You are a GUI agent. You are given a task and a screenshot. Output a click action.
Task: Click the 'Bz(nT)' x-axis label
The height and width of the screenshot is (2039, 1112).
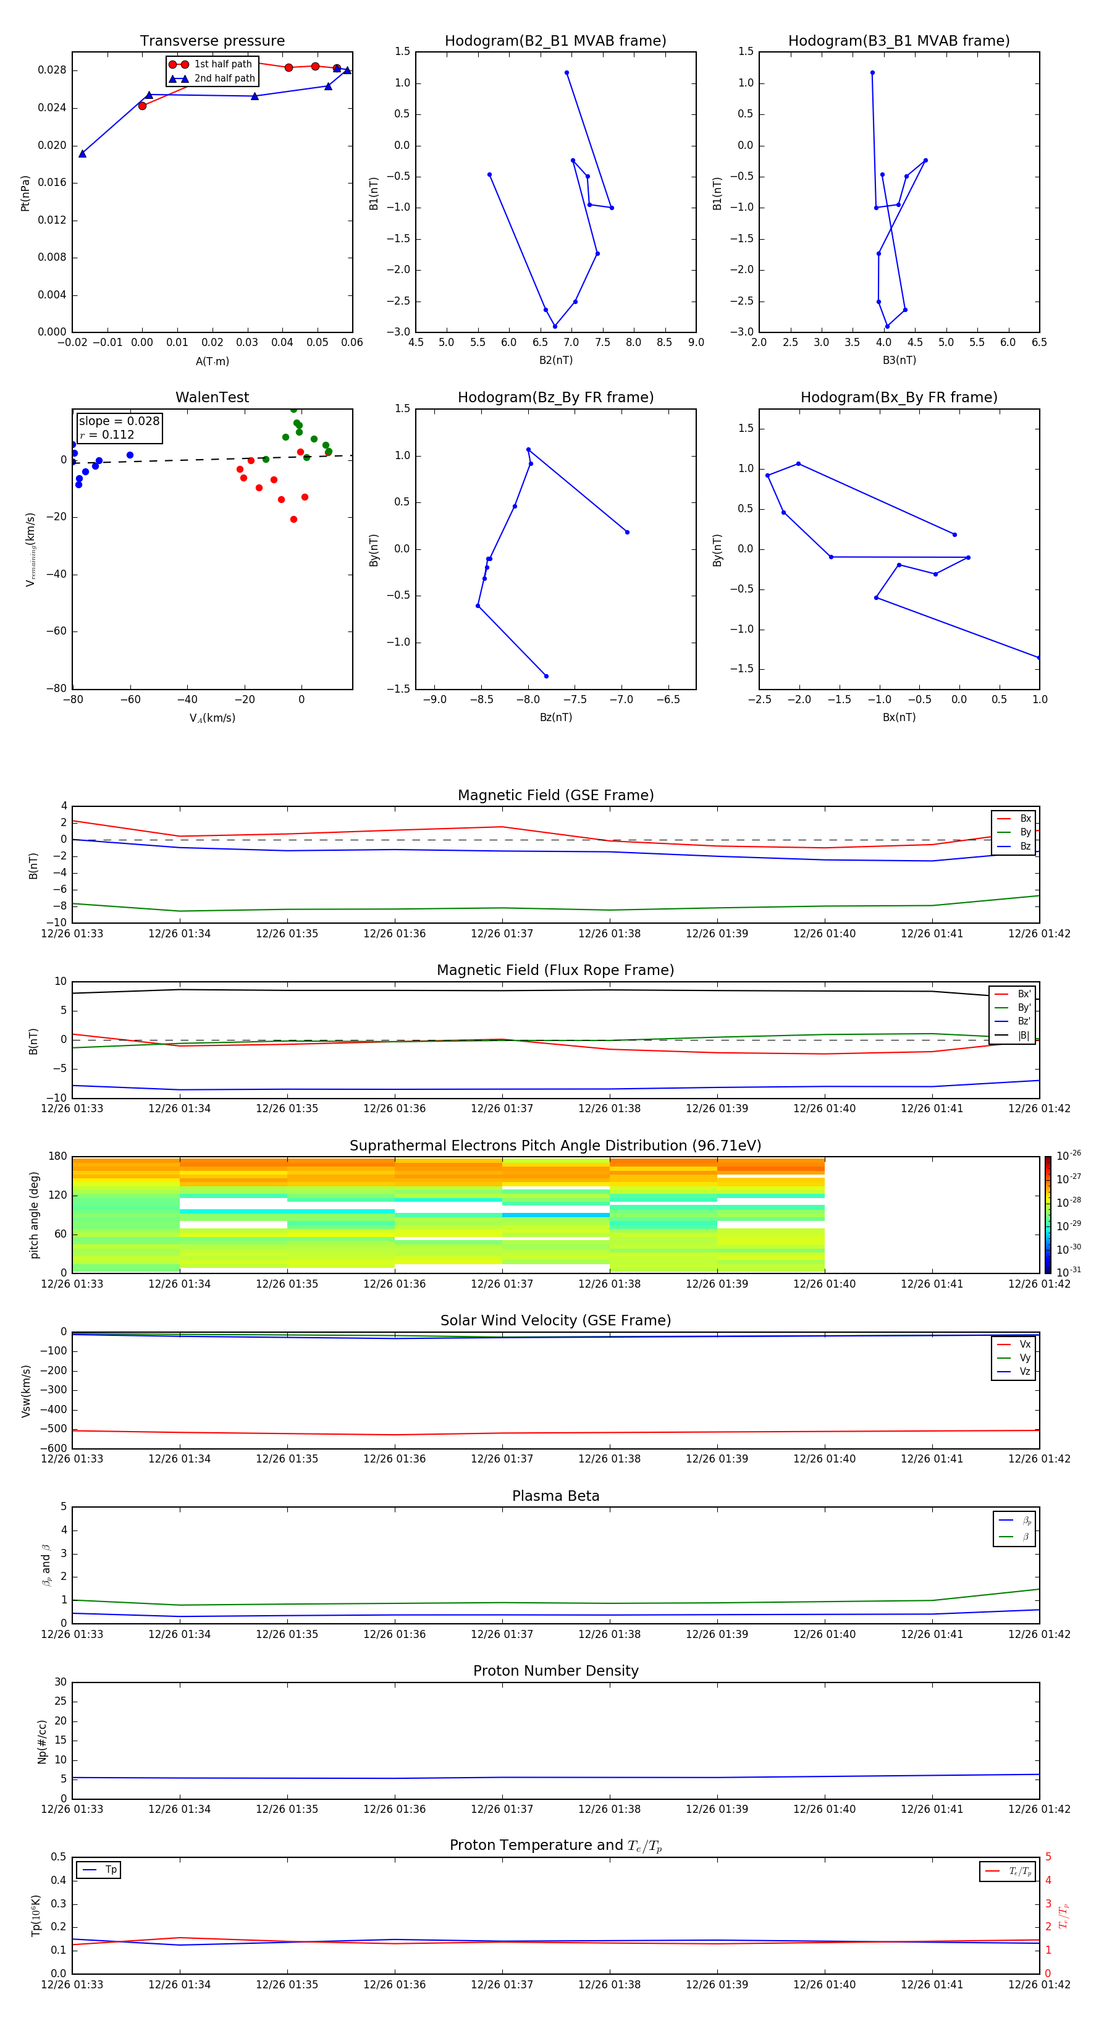coord(555,717)
